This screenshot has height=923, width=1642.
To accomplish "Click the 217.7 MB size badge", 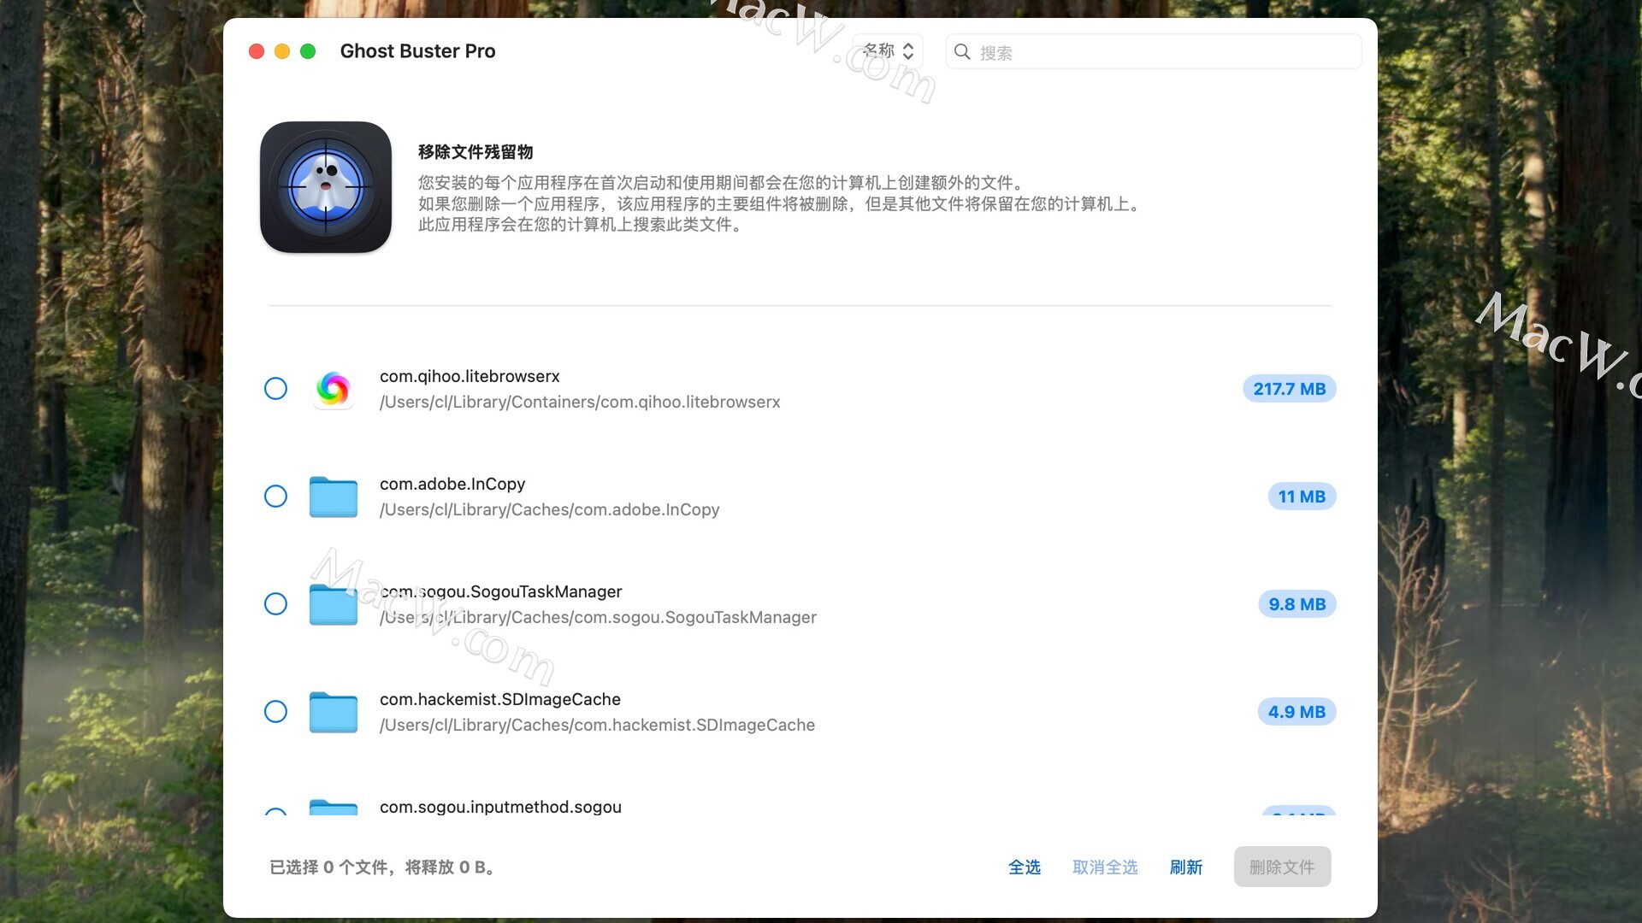I will [x=1290, y=389].
